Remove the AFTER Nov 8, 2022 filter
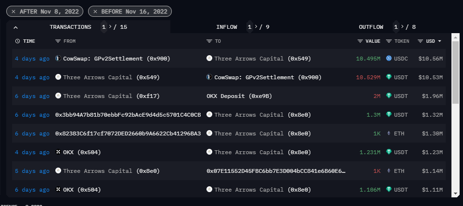463x206 pixels. 13,11
